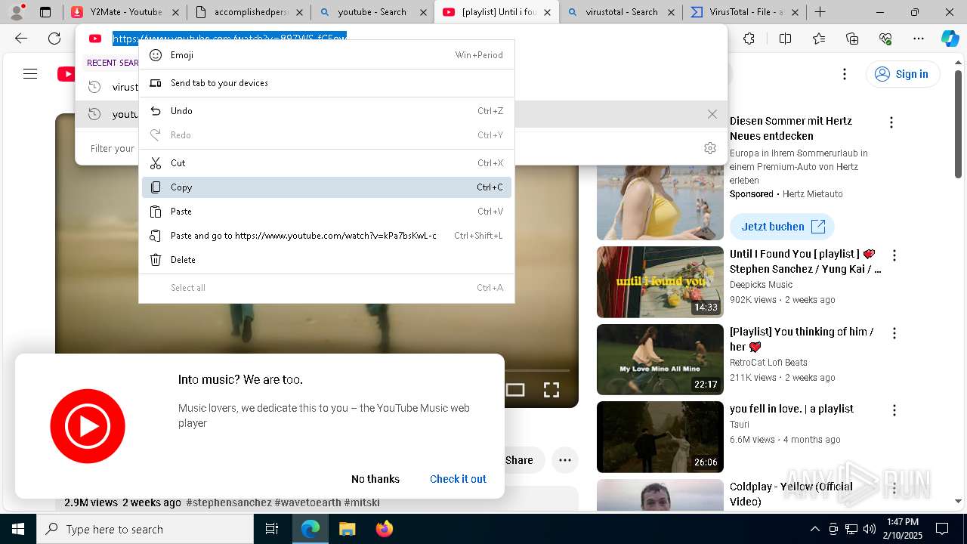Click Check it out for YouTube Music
The height and width of the screenshot is (544, 967).
458,479
